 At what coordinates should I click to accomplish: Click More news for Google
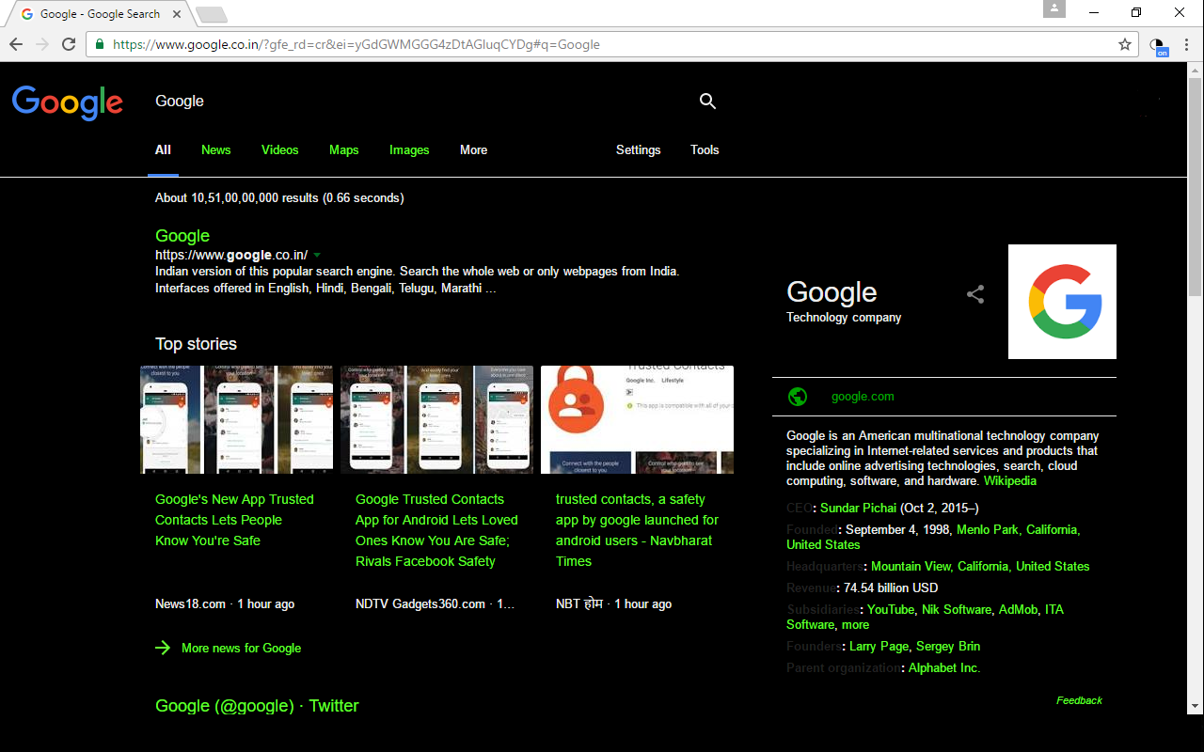point(241,648)
